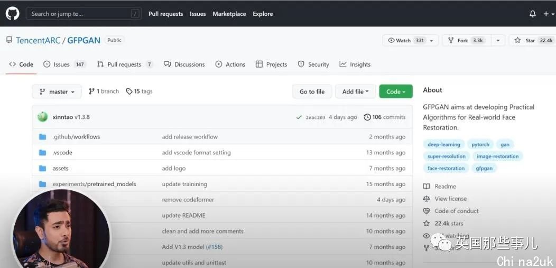Image resolution: width=556 pixels, height=268 pixels.
Task: Select the super-resolution topic tag
Action: [x=447, y=156]
